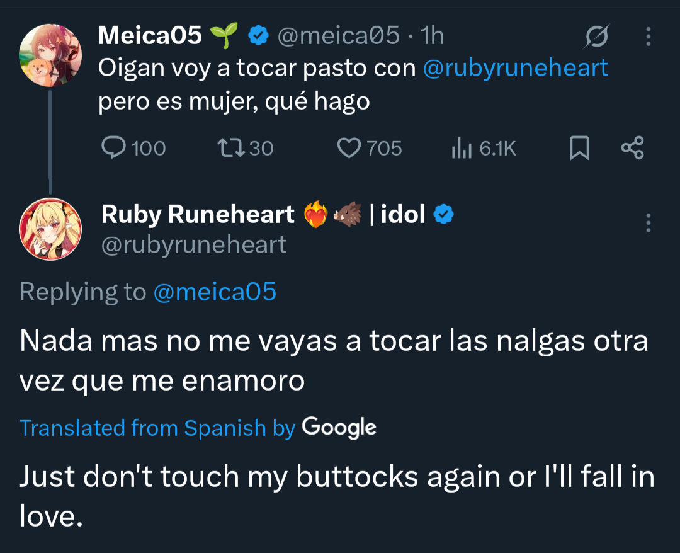Viewport: 680px width, 553px height.
Task: Open Meica05 display name
Action: pos(150,36)
